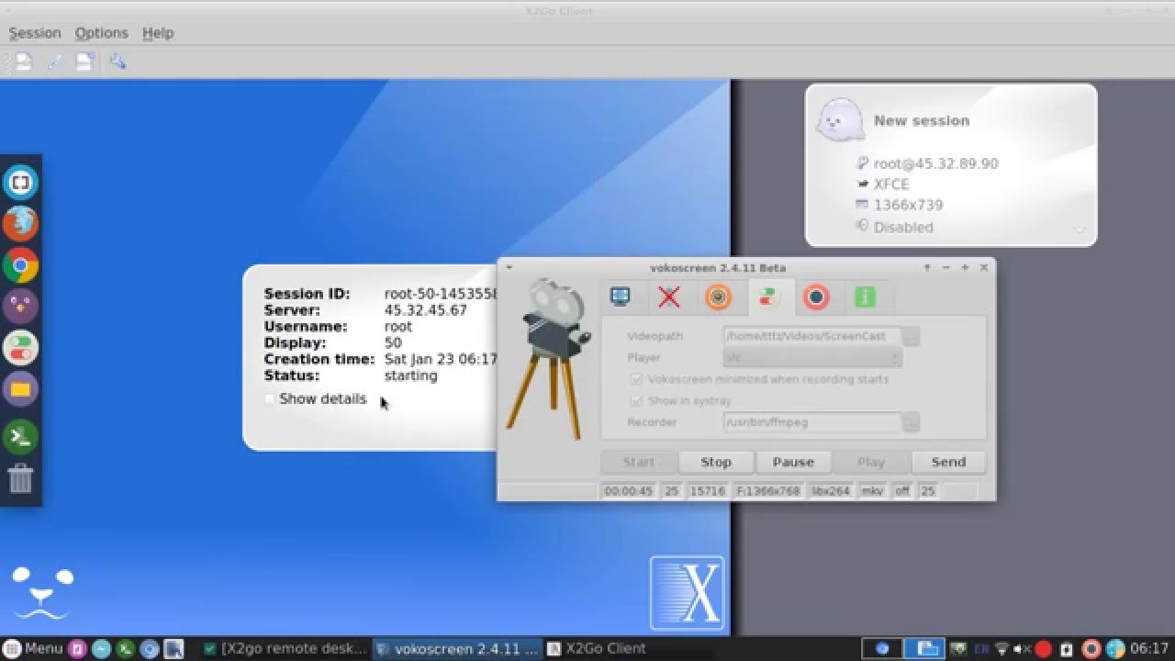Click the Videopath text field
Image resolution: width=1175 pixels, height=661 pixels.
pos(812,336)
